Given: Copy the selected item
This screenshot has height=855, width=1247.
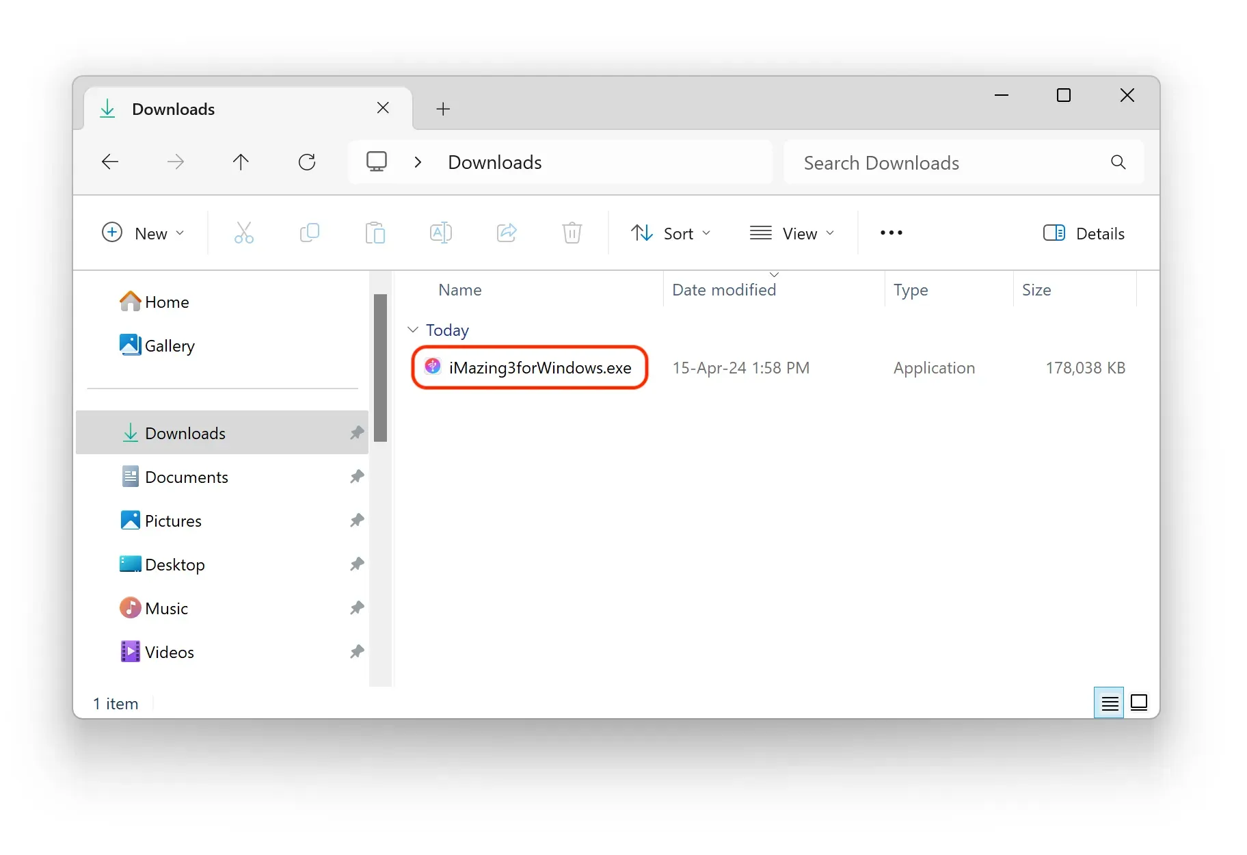Looking at the screenshot, I should (x=309, y=233).
